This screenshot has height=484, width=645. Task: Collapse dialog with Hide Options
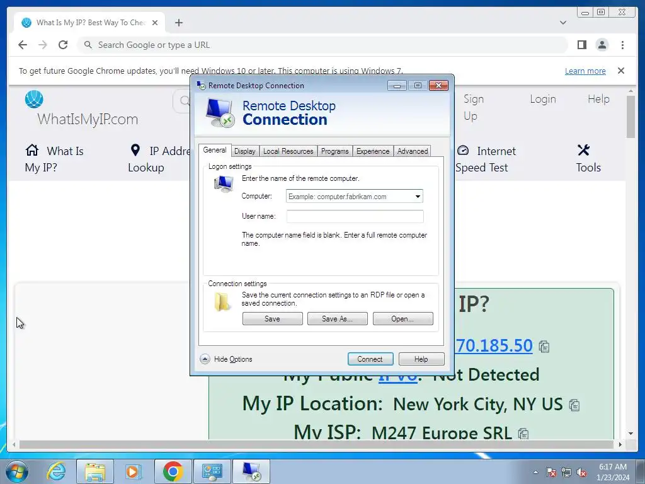pos(226,359)
